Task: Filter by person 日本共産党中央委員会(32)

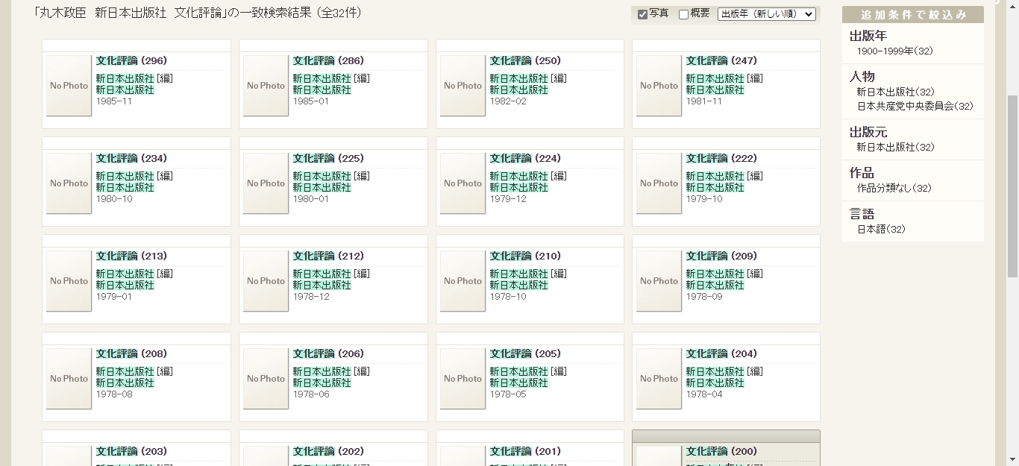Action: (x=915, y=107)
